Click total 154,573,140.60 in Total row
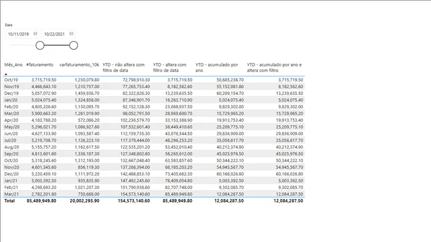This screenshot has width=431, height=242. click(134, 201)
